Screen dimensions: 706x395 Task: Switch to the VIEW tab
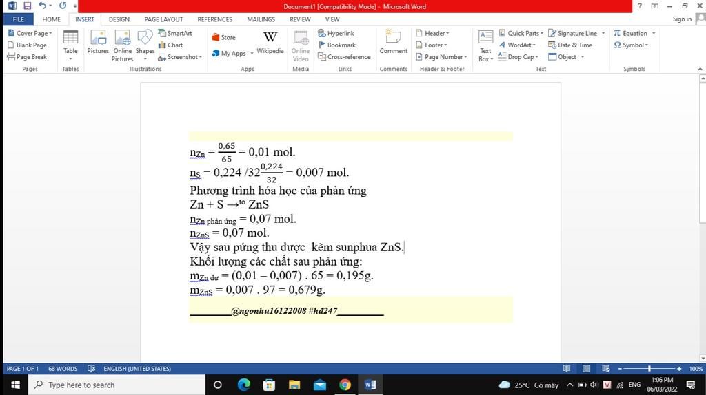point(332,19)
